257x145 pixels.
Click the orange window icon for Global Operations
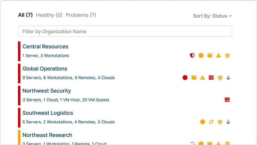pos(194,77)
